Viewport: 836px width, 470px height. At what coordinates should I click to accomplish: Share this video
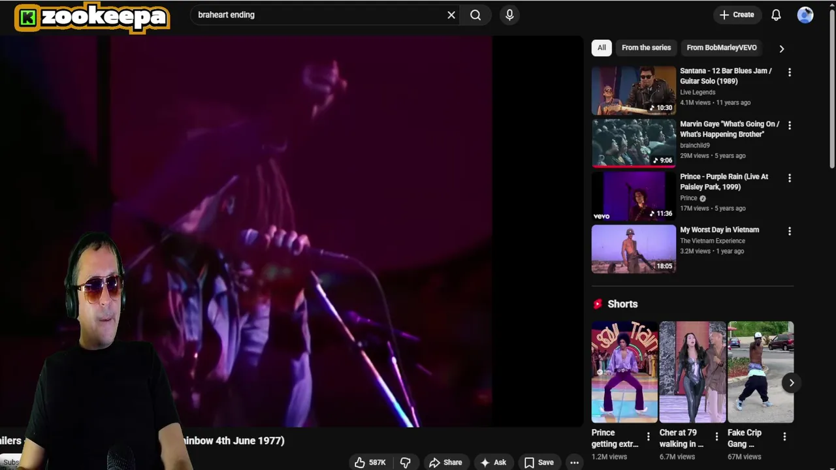pos(445,462)
